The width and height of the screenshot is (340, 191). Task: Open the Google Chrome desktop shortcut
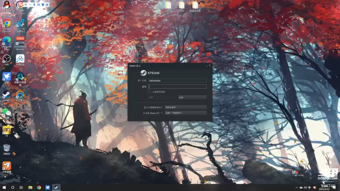7,23
